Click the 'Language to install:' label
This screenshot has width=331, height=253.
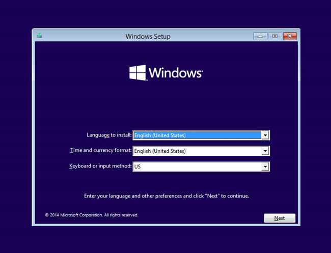pyautogui.click(x=109, y=135)
